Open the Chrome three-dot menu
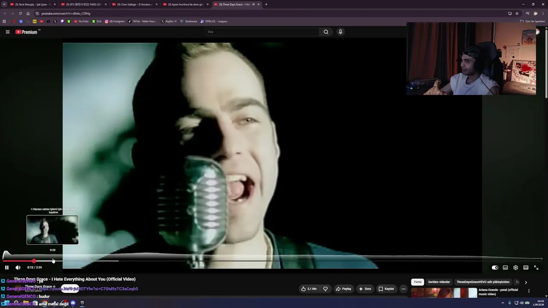This screenshot has height=308, width=548. click(542, 13)
